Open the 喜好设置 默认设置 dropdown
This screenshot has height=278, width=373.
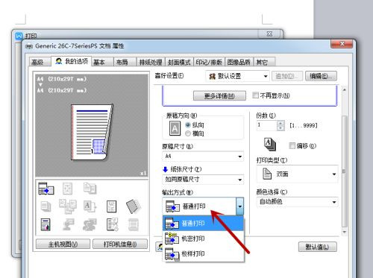coord(237,76)
